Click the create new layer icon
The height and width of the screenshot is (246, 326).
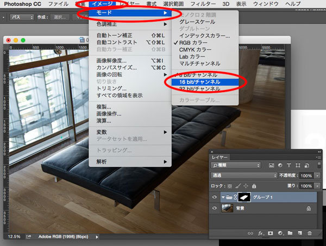click(x=299, y=233)
